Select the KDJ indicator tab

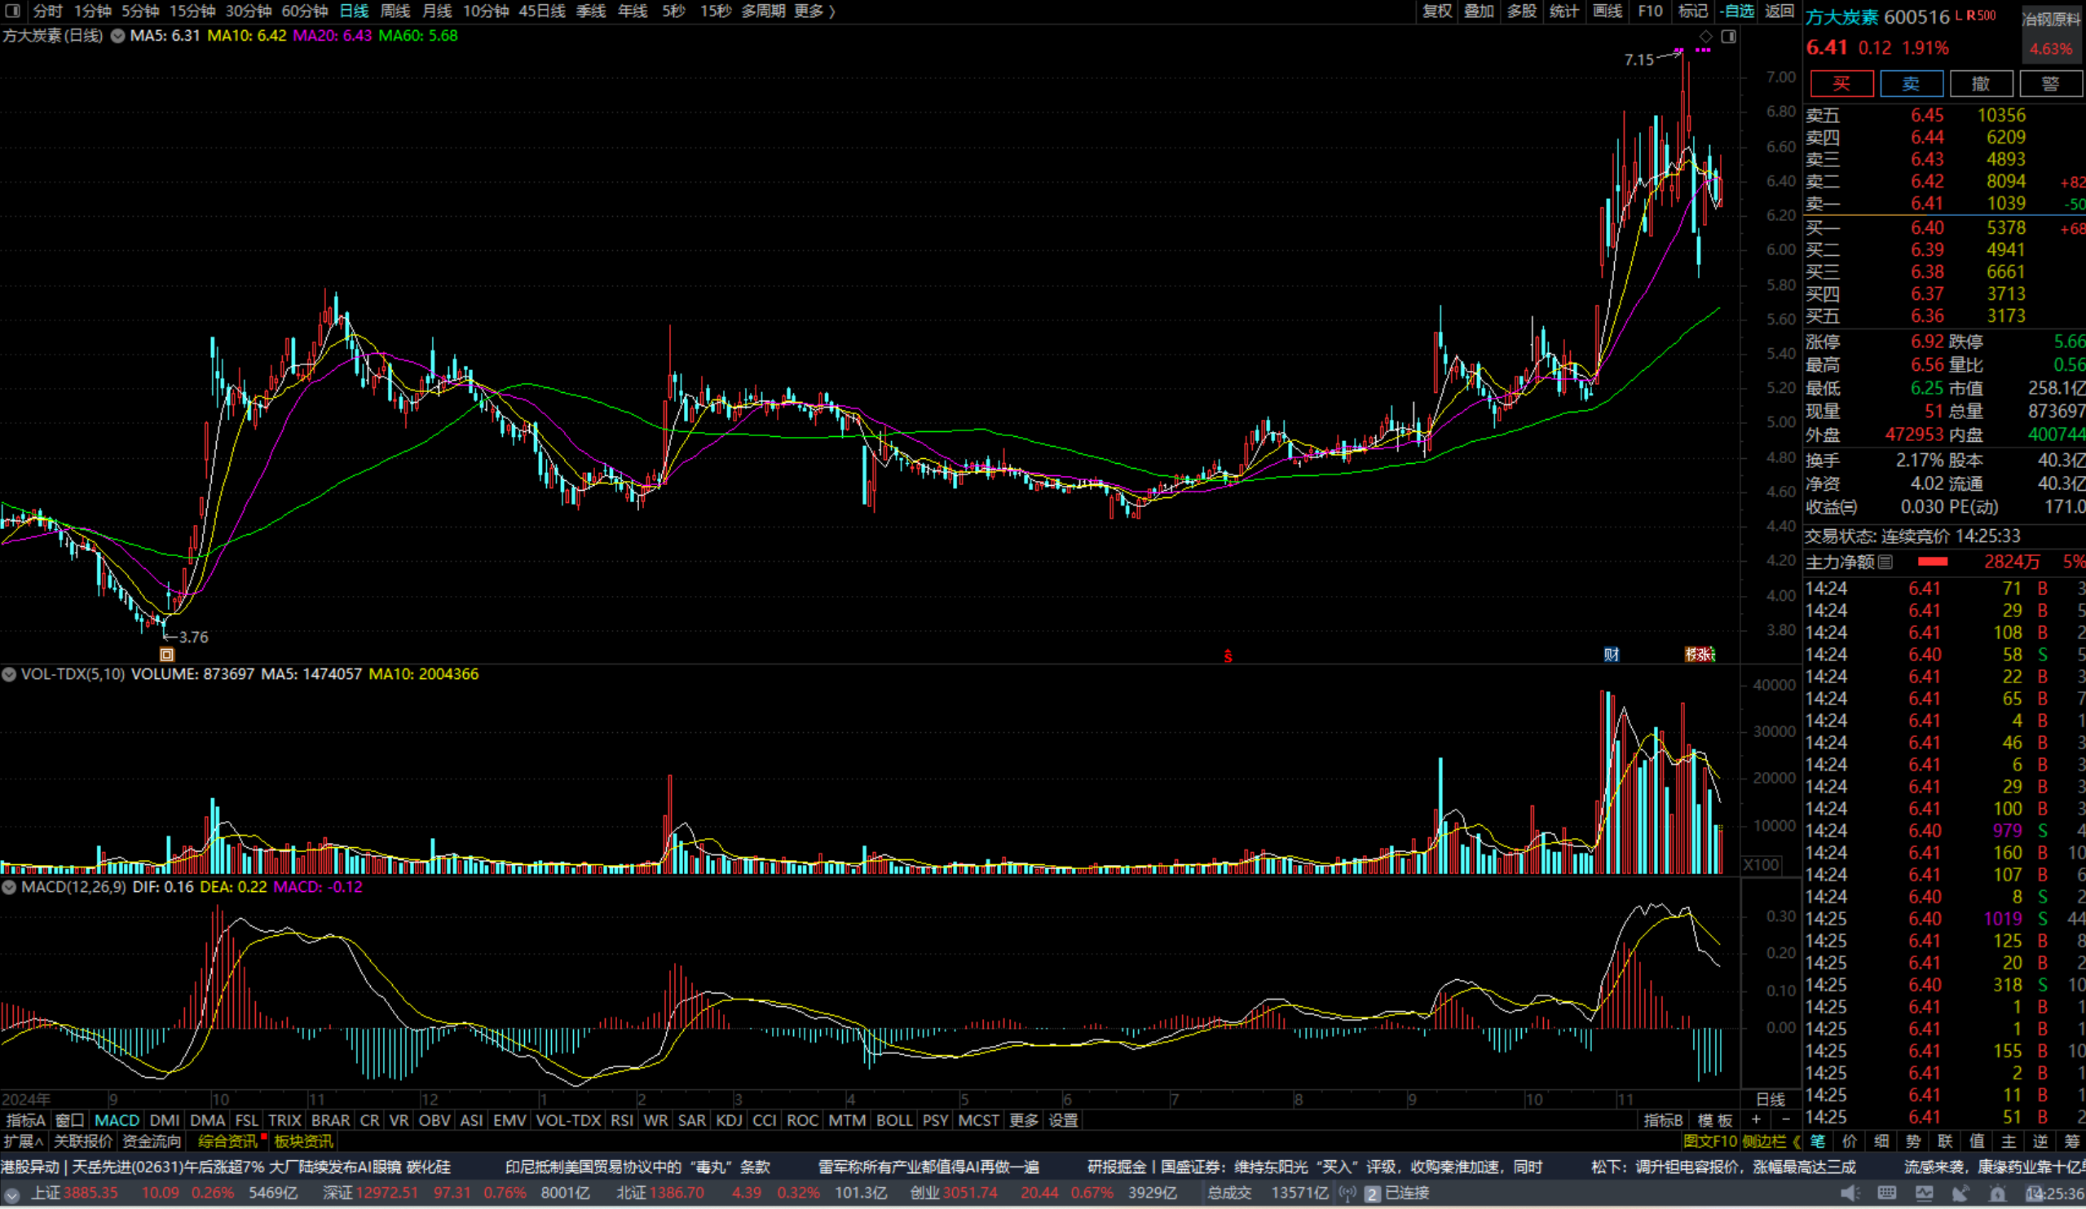[729, 1120]
